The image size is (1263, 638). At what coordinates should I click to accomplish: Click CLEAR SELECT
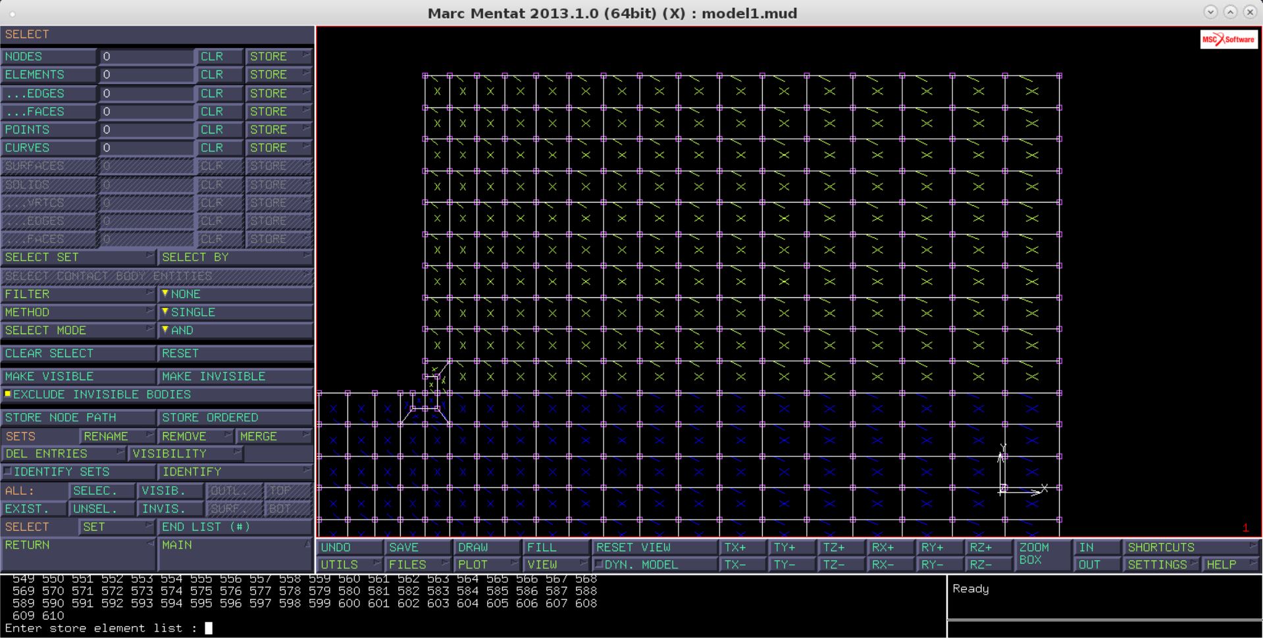click(x=78, y=353)
